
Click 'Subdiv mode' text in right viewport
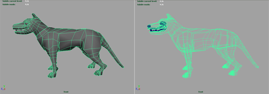coord(144,4)
